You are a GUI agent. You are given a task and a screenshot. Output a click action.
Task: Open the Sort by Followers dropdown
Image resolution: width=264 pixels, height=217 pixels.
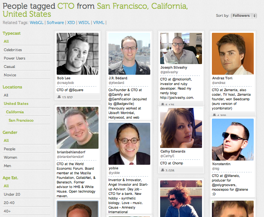243,16
